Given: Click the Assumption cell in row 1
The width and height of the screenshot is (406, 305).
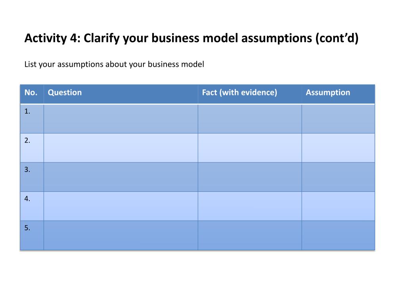Looking at the screenshot, I should pyautogui.click(x=338, y=119).
